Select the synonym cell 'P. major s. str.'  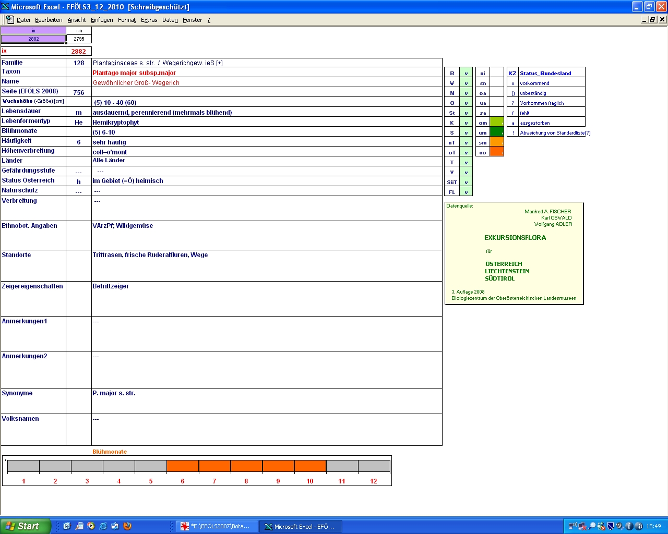(x=267, y=401)
